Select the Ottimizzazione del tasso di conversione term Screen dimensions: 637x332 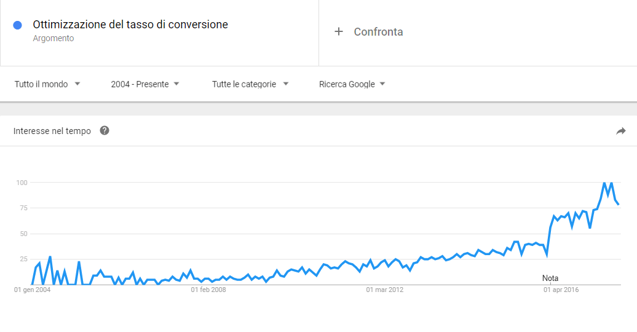130,25
